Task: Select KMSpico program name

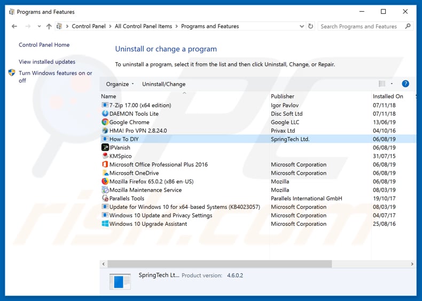Action: [120, 156]
